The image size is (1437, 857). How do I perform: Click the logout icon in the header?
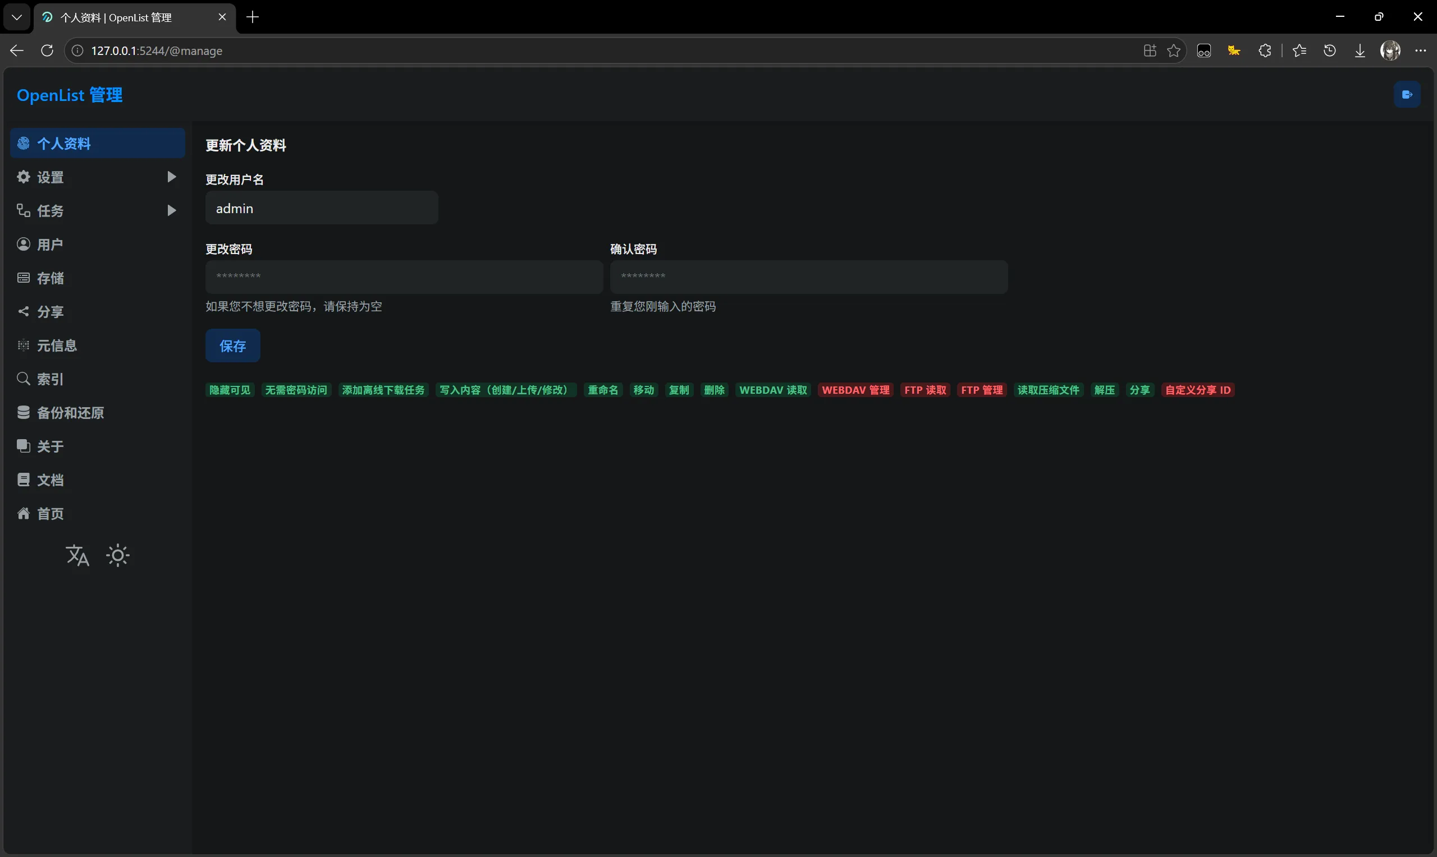coord(1407,95)
